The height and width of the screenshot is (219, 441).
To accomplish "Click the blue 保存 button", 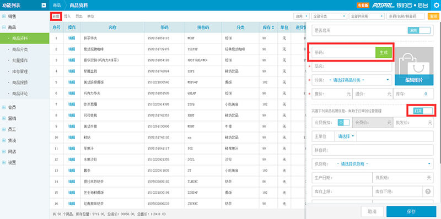I will (411, 211).
